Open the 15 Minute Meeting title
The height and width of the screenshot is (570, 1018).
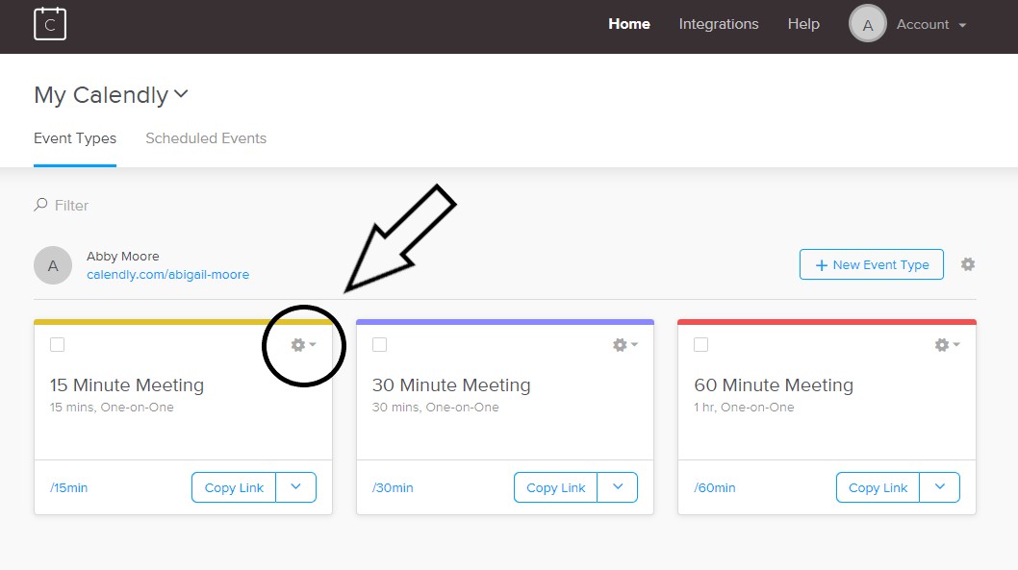click(127, 385)
